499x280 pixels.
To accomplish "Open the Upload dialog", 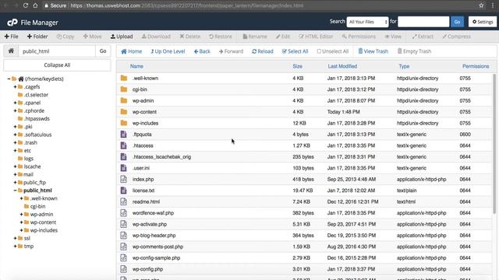I will pos(122,37).
